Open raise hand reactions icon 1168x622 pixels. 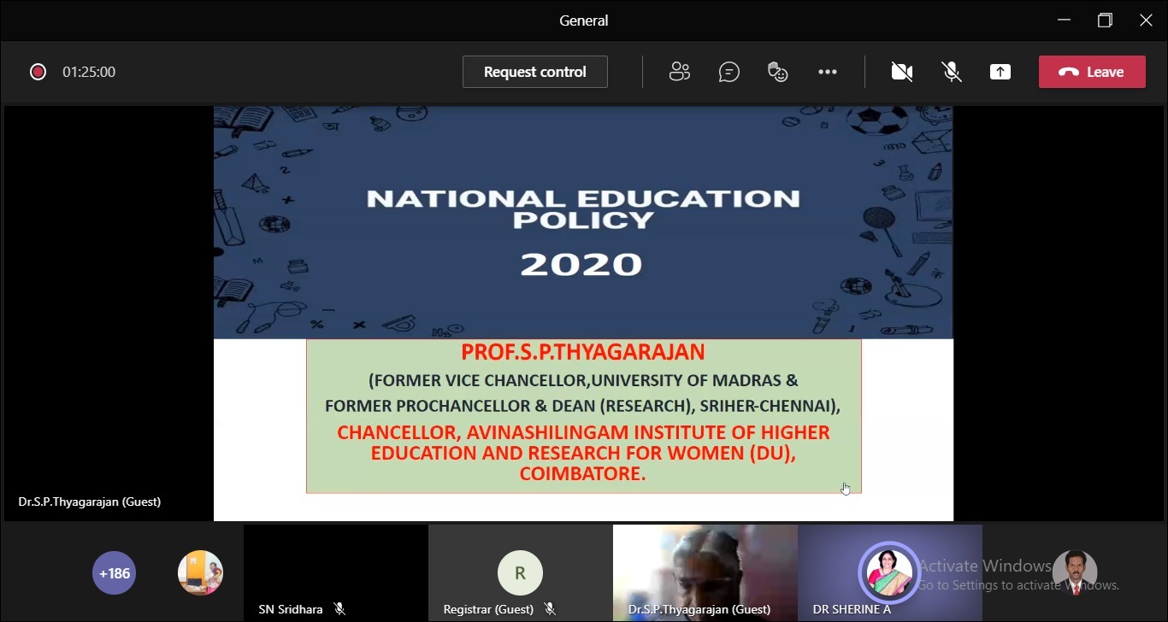tap(777, 72)
